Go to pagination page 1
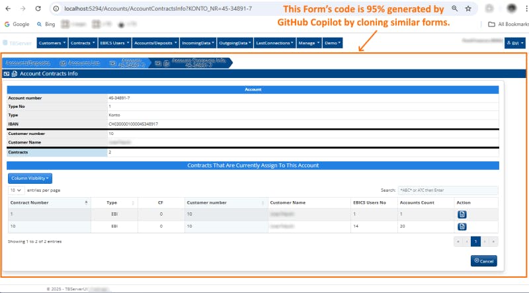 (475, 241)
